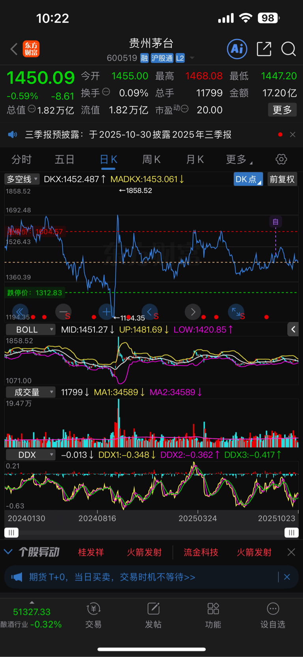Tap the 换手 info circle icon

click(x=106, y=92)
